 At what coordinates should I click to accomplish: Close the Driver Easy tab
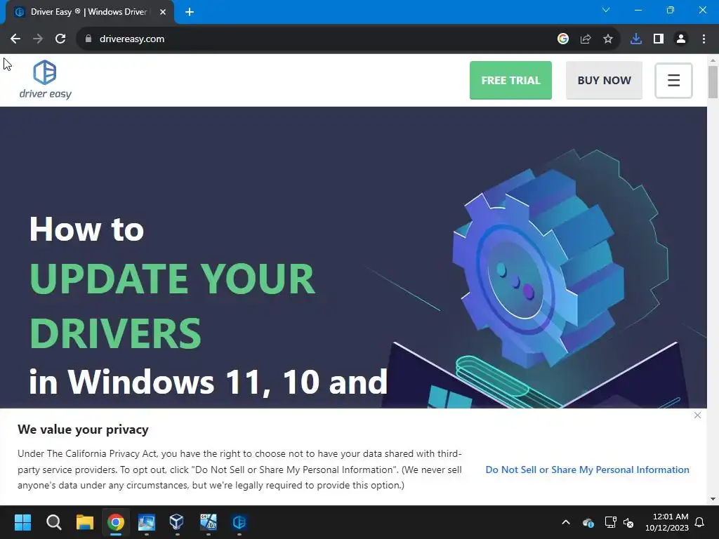(x=163, y=12)
